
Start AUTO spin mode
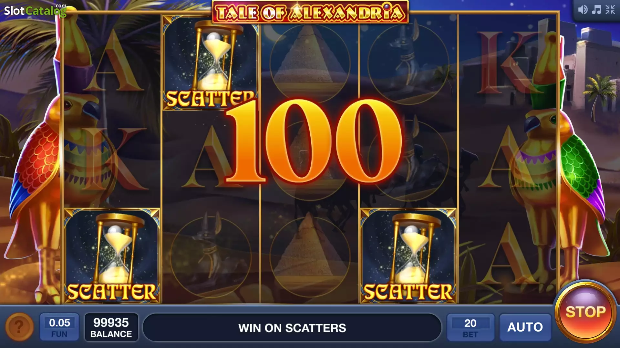pyautogui.click(x=525, y=327)
